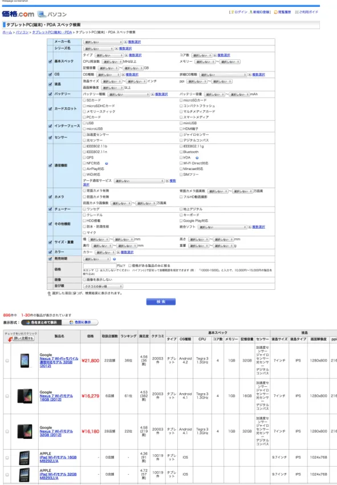337x485 pixels.
Task: Click the 閲覧履歴 link
Action: point(285,12)
